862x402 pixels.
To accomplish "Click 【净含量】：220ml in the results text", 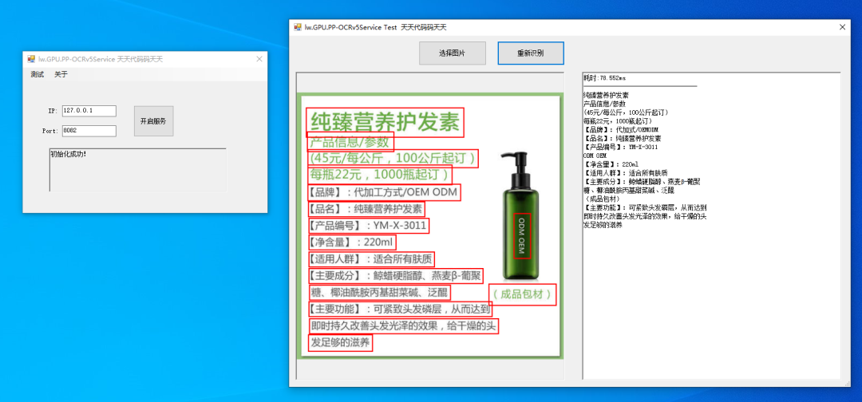I will coord(611,165).
